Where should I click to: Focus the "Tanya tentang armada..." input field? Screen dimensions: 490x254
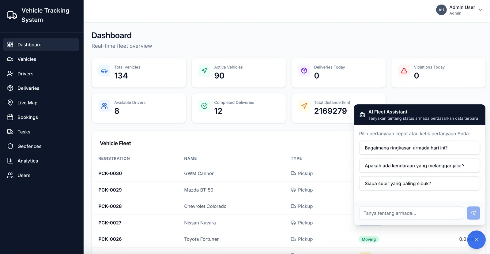point(411,213)
